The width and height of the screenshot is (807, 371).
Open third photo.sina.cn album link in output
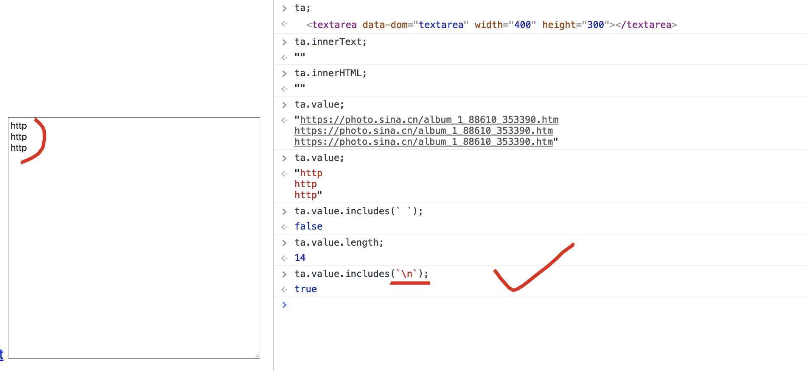[x=423, y=142]
